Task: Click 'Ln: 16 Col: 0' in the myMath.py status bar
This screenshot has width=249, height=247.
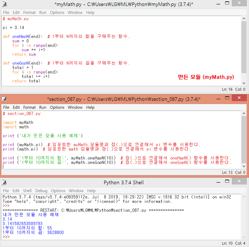Action: (234, 89)
